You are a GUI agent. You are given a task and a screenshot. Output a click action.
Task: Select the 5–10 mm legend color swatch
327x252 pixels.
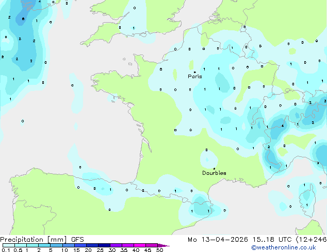56,245
